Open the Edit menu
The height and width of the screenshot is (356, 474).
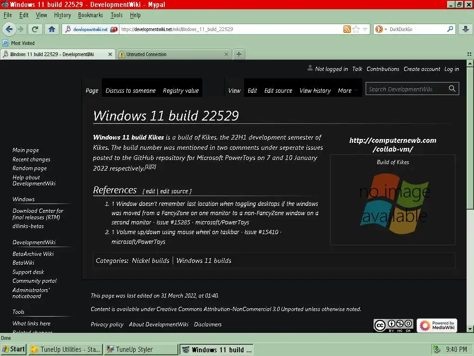[x=24, y=15]
